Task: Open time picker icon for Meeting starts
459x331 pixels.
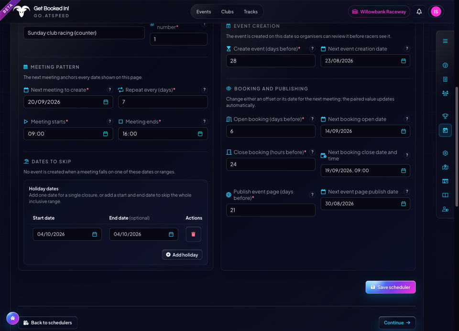Action: coord(105,134)
